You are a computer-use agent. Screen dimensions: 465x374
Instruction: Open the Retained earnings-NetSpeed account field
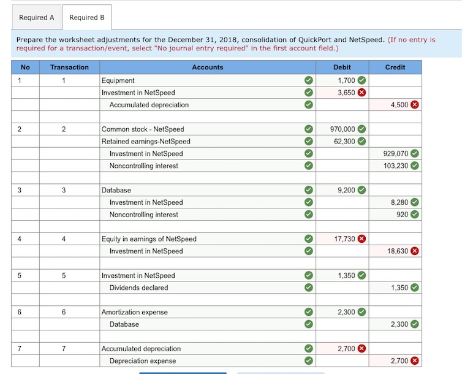(208, 141)
